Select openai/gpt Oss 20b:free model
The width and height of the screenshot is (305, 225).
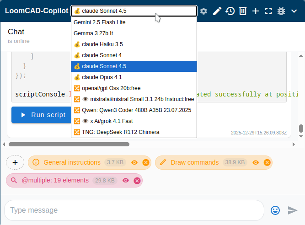click(134, 88)
